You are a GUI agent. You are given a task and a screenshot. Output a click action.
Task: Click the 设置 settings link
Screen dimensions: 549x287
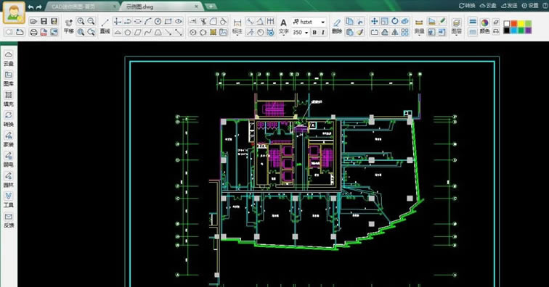click(530, 5)
